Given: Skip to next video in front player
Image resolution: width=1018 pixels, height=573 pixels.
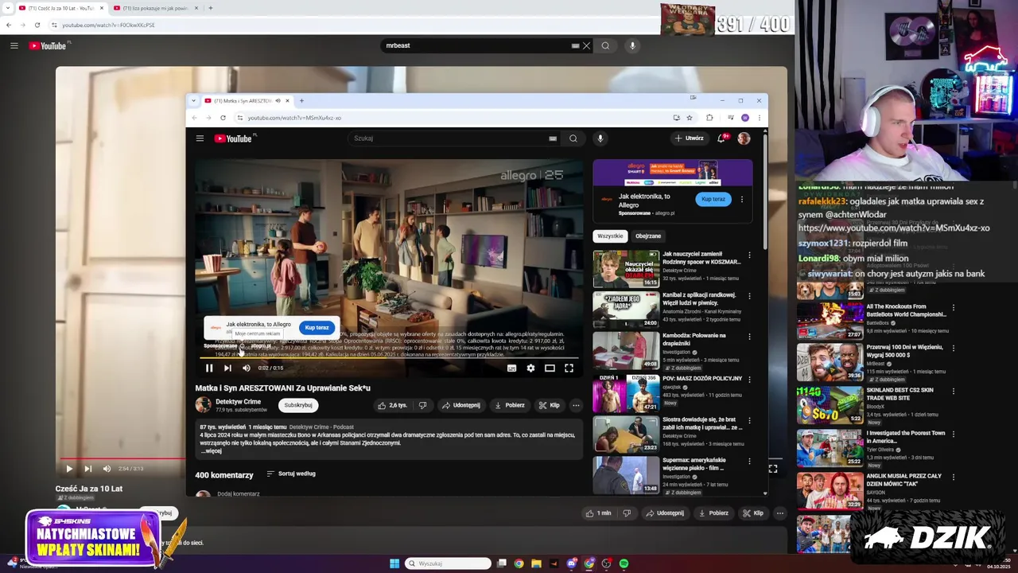Looking at the screenshot, I should tap(227, 368).
